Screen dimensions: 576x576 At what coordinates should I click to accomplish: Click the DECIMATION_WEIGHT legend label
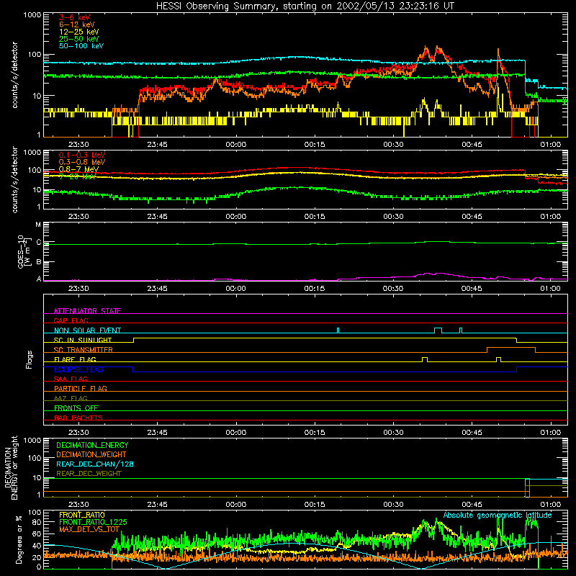click(91, 454)
